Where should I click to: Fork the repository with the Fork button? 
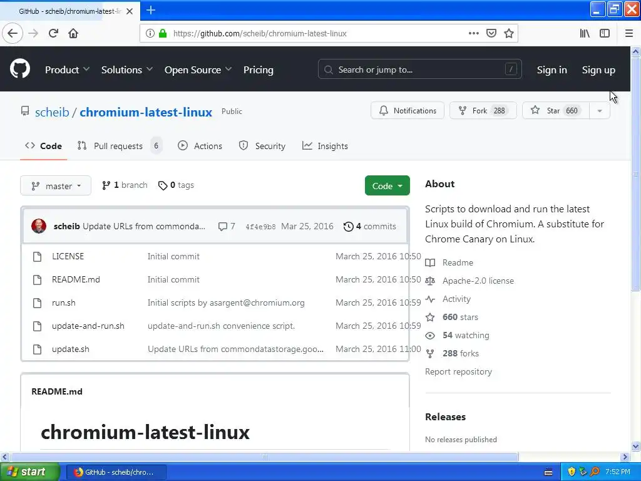[x=483, y=111]
